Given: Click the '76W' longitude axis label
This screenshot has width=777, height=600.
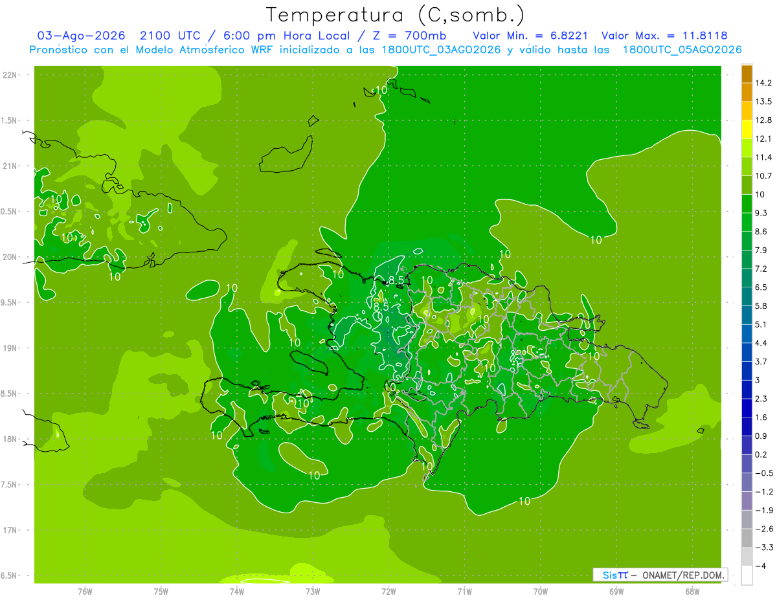Looking at the screenshot, I should (85, 591).
